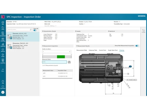The height and width of the screenshot is (110, 147).
Task: Switch to the Measurement Table tab
Action: (82, 50)
